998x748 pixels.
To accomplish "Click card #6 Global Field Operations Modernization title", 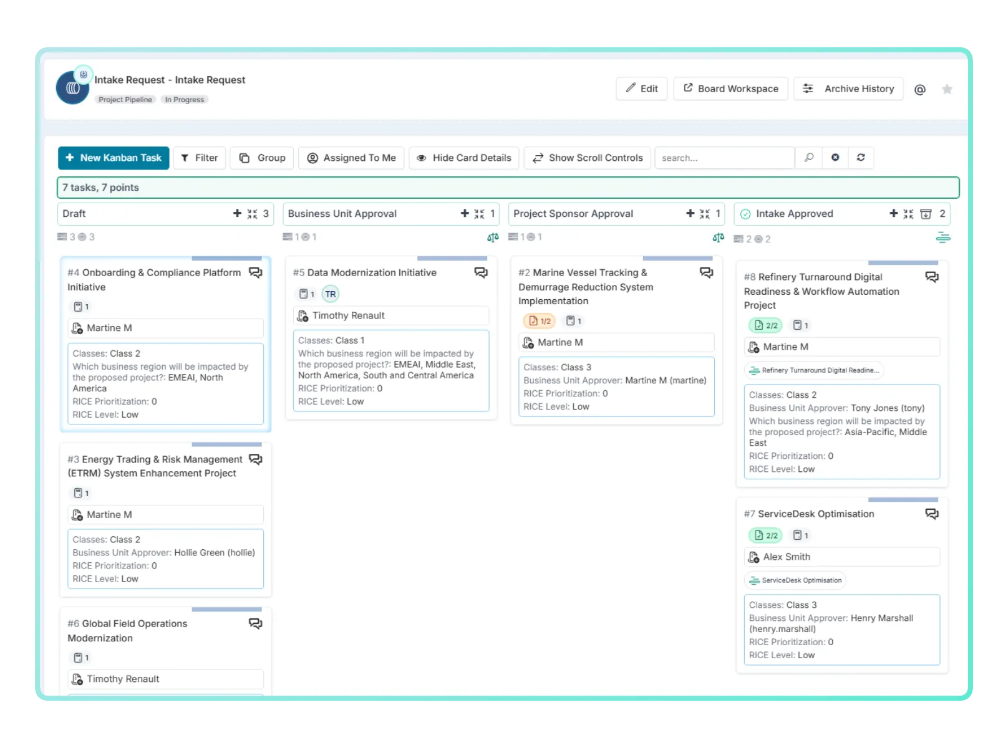I will pyautogui.click(x=127, y=631).
